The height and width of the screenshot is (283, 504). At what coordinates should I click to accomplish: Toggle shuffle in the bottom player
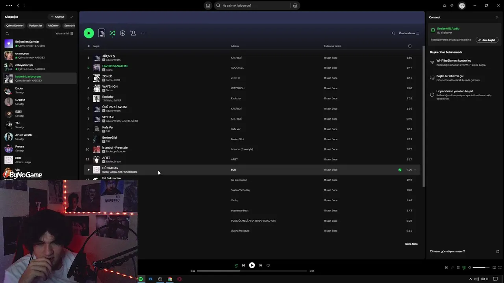click(x=236, y=265)
